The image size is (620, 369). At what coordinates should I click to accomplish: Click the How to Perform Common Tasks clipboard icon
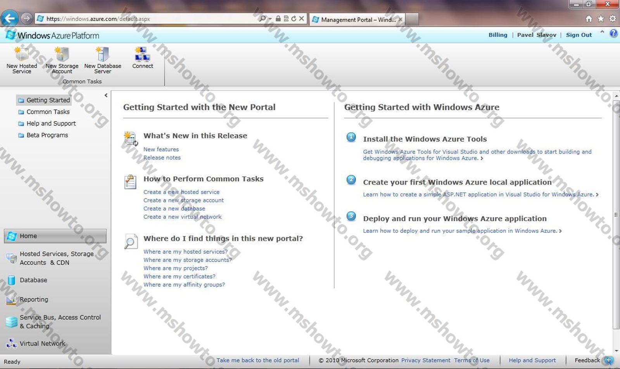pos(130,182)
